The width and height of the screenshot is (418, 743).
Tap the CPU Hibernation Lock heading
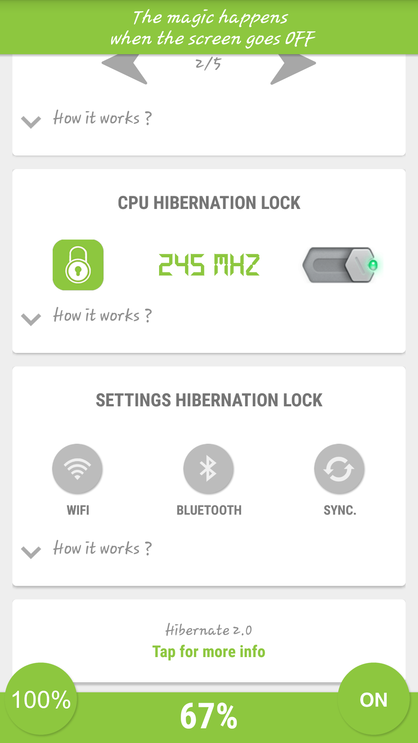pos(209,203)
